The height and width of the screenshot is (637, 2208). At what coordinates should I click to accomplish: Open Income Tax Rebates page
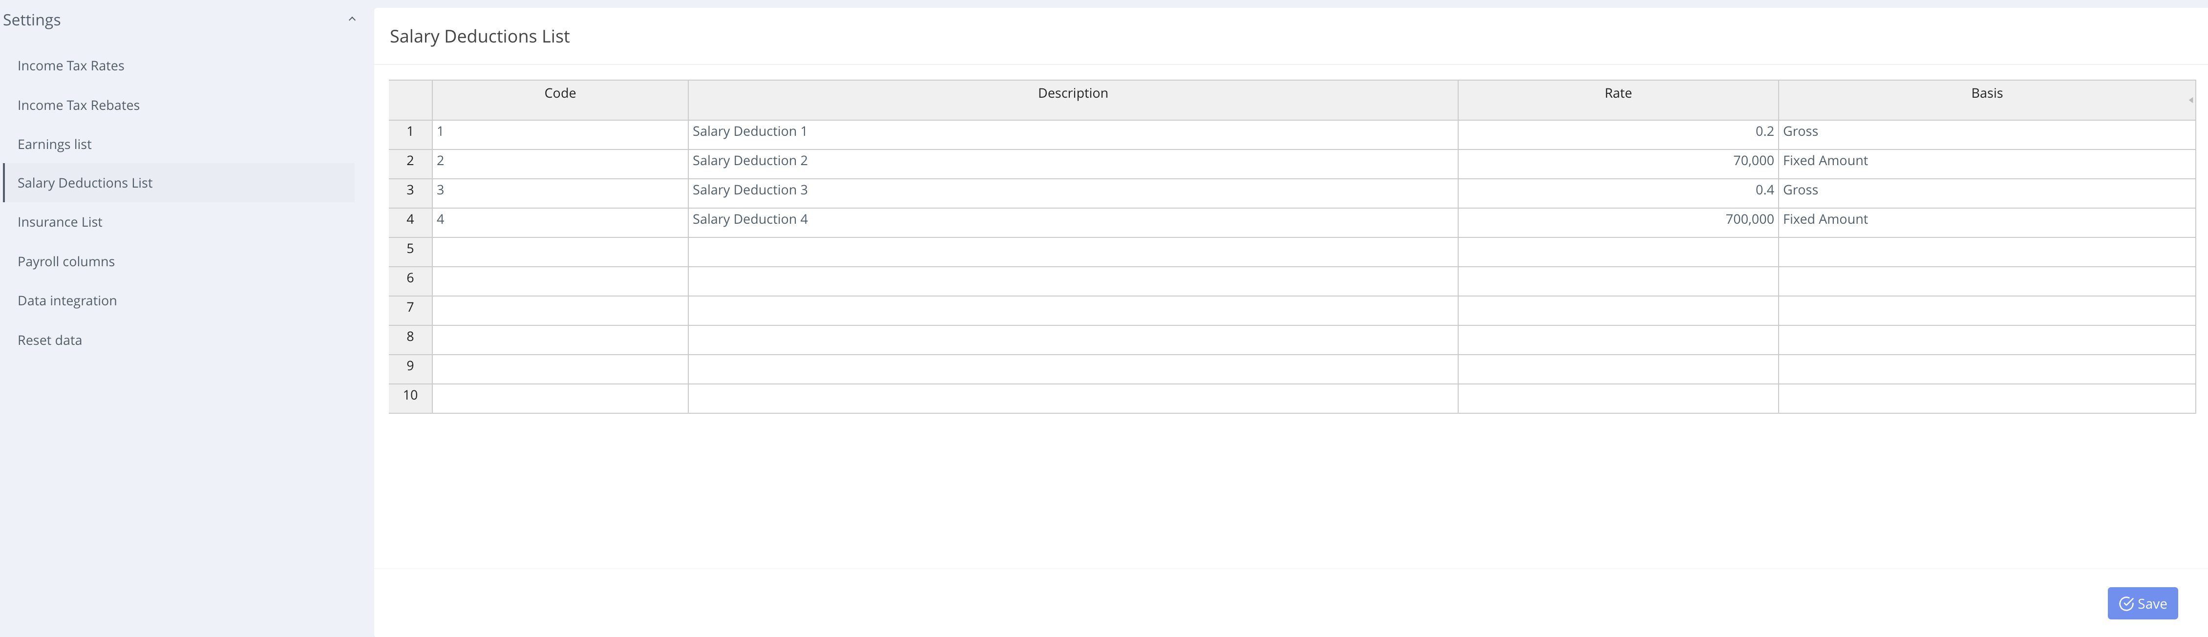pyautogui.click(x=78, y=106)
